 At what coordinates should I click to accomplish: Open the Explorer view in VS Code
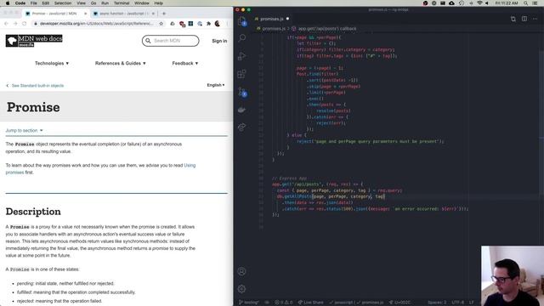[x=242, y=21]
